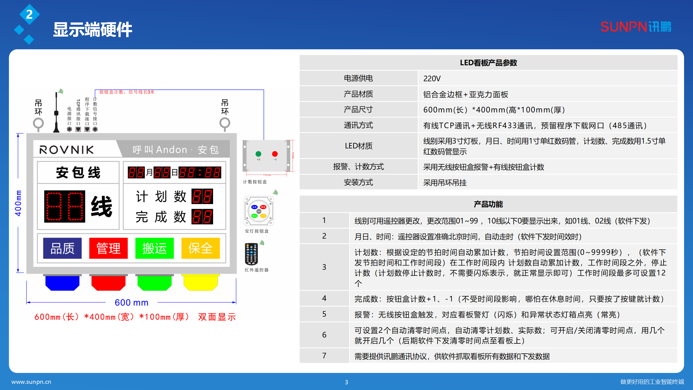Select the 红外遥控器 infrared remote icon

251,254
